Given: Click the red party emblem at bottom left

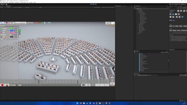Looking at the screenshot, I should tap(2, 85).
